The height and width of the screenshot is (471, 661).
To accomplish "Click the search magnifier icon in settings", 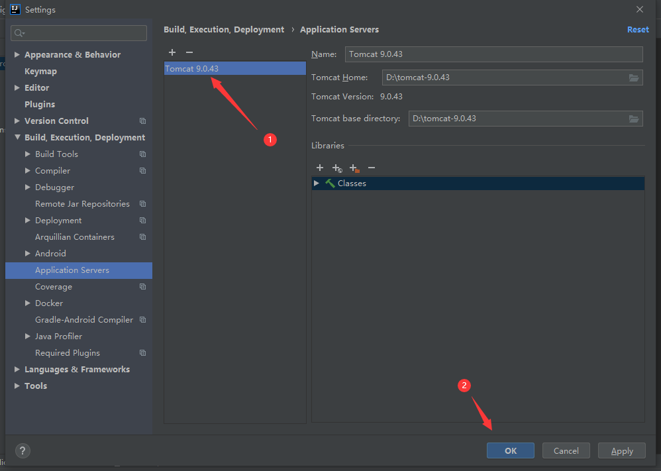I will 19,33.
